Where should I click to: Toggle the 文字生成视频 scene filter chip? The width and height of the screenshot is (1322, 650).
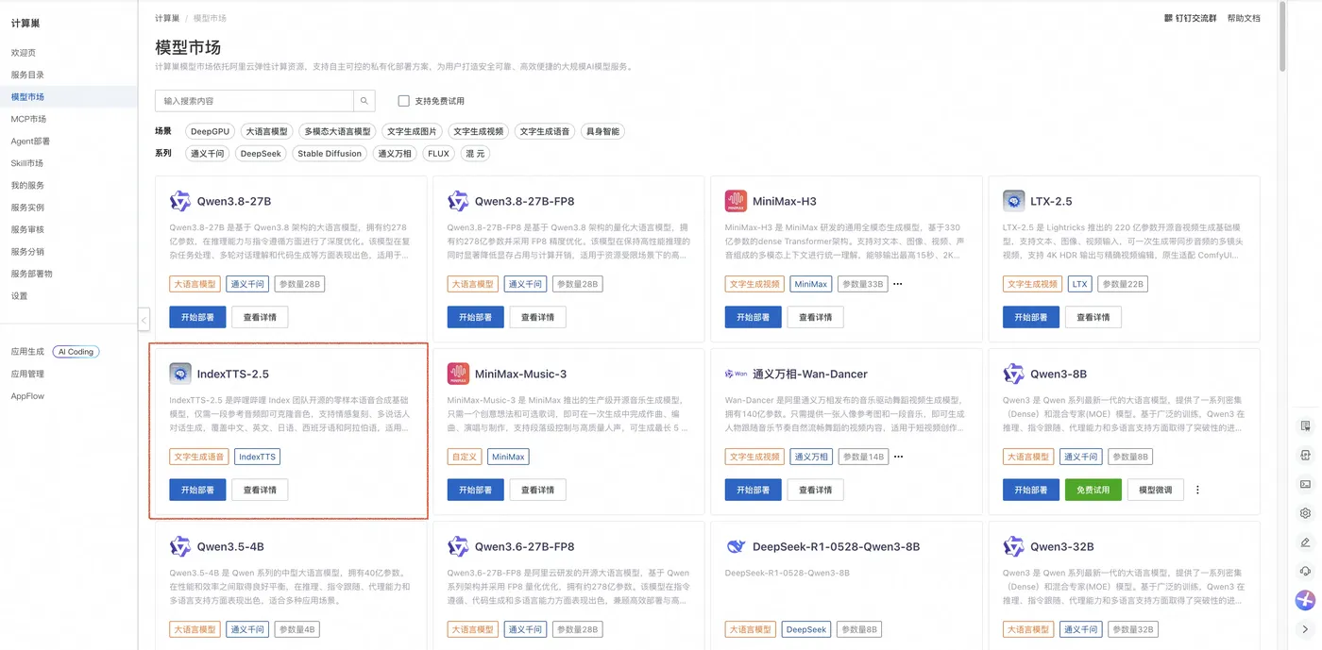[x=479, y=131]
